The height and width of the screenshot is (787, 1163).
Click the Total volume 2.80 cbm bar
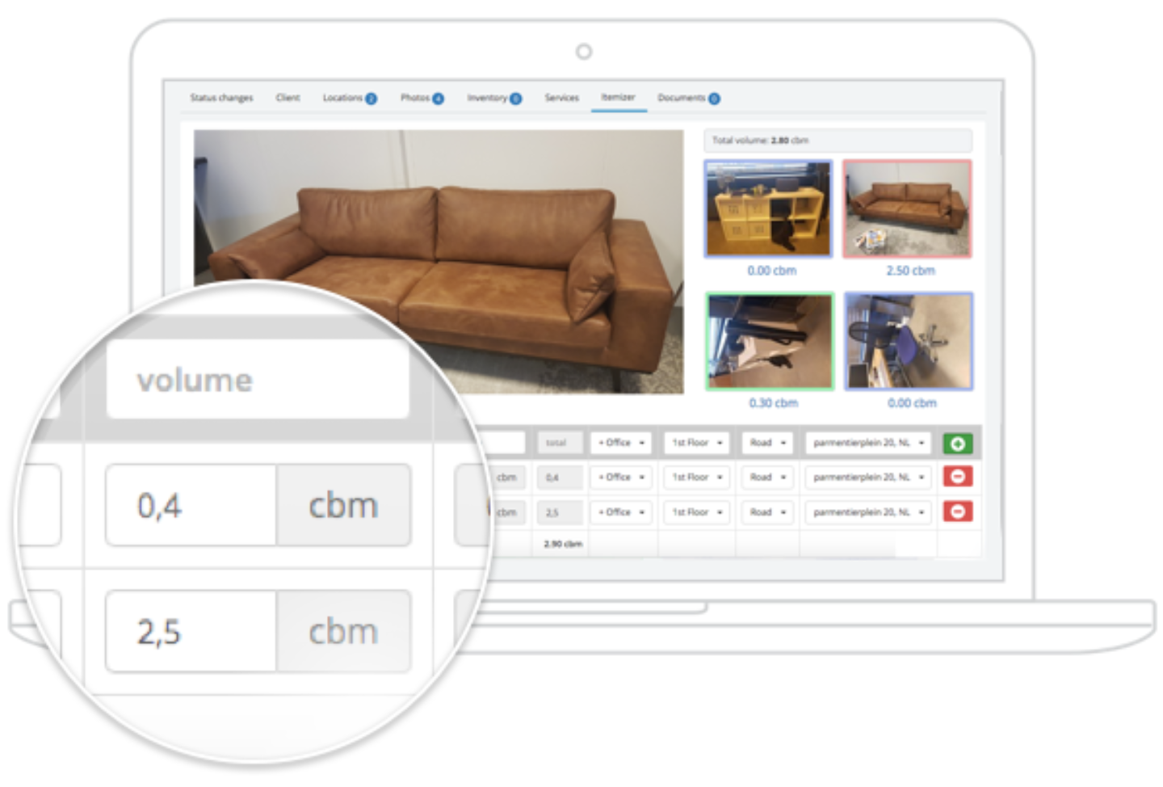[838, 141]
